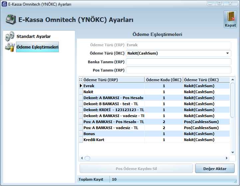Click the vertical scrollbar thumb
Screen dimensions: 240x186
click(x=233, y=100)
